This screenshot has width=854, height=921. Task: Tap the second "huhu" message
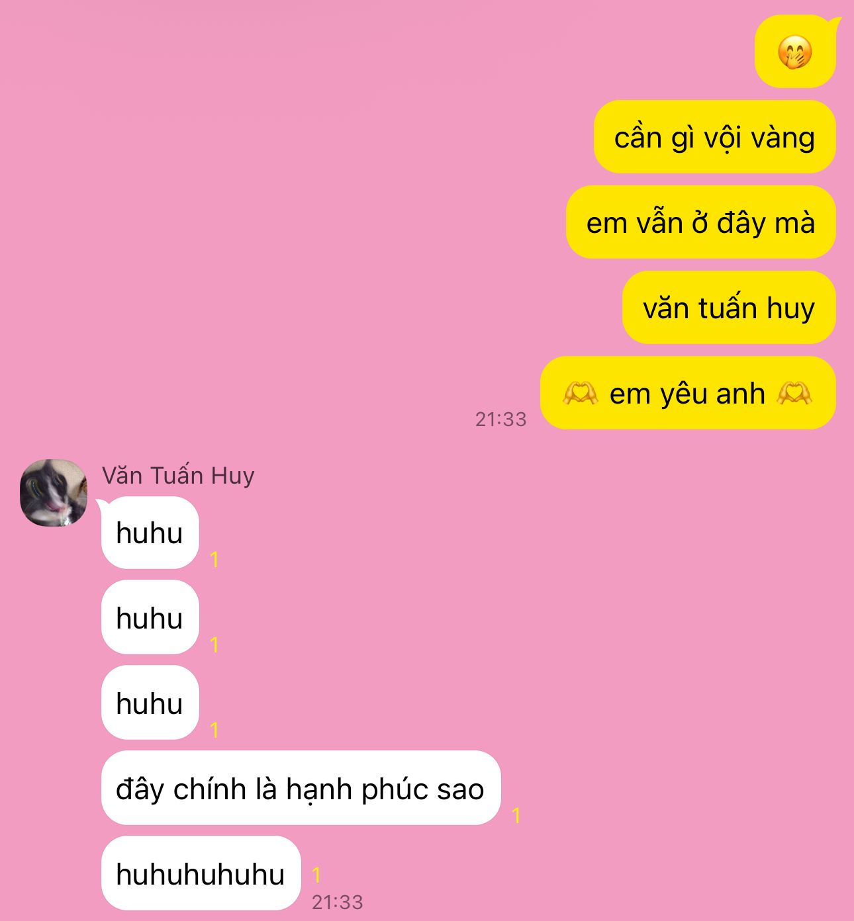click(x=150, y=617)
